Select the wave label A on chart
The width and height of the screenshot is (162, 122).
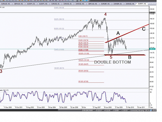pos(118,33)
